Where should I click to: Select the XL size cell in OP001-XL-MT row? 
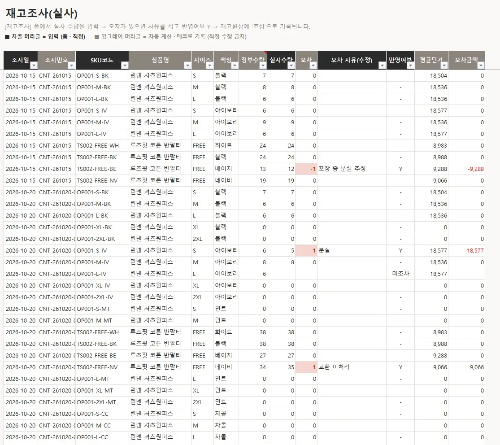pyautogui.click(x=203, y=390)
